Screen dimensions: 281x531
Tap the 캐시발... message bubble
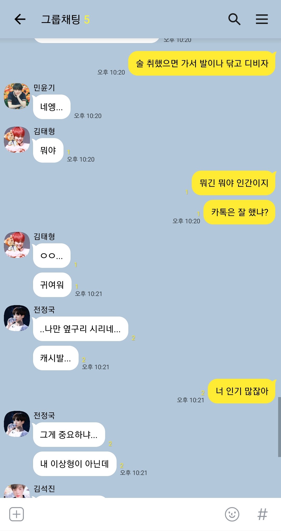pyautogui.click(x=55, y=358)
